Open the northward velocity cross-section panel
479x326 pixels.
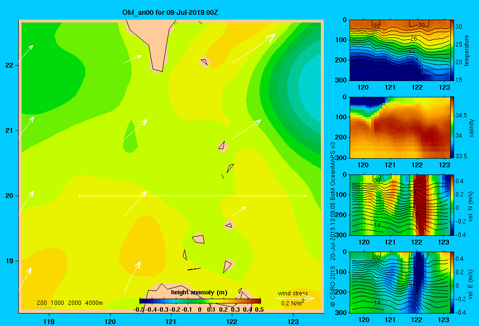click(400, 205)
